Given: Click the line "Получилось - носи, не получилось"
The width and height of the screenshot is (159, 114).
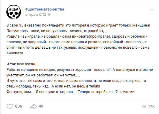Looking at the screenshot, I should (x=57, y=31).
